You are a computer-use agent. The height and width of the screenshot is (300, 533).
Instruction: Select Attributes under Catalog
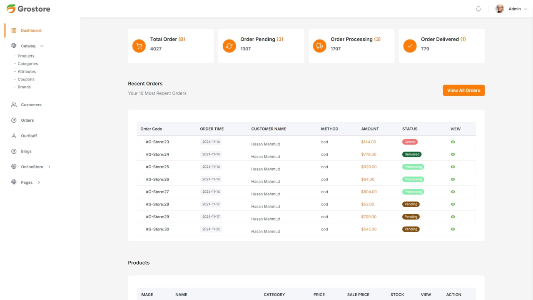pyautogui.click(x=27, y=72)
